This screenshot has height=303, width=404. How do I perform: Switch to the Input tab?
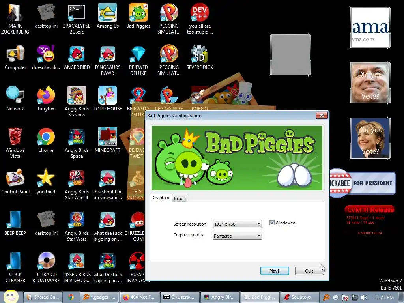pyautogui.click(x=179, y=198)
